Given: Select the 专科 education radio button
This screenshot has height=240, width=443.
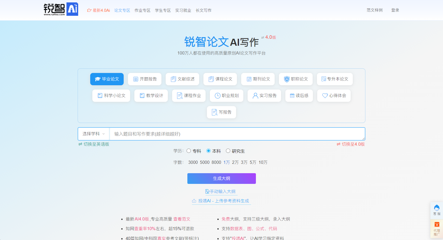Looking at the screenshot, I should click(x=189, y=151).
